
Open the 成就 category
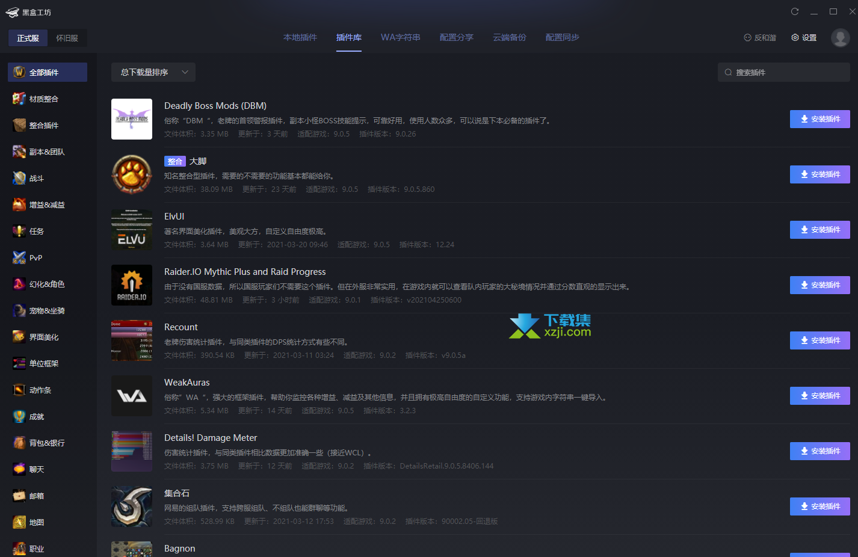coord(48,416)
